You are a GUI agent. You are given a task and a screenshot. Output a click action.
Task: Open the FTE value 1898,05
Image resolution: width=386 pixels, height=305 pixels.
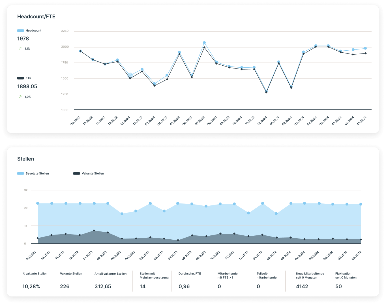[x=27, y=87]
